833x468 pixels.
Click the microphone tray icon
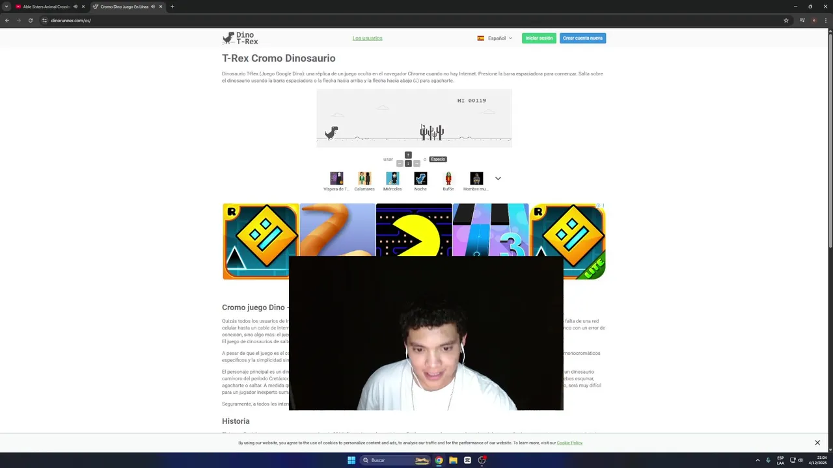[x=768, y=460]
